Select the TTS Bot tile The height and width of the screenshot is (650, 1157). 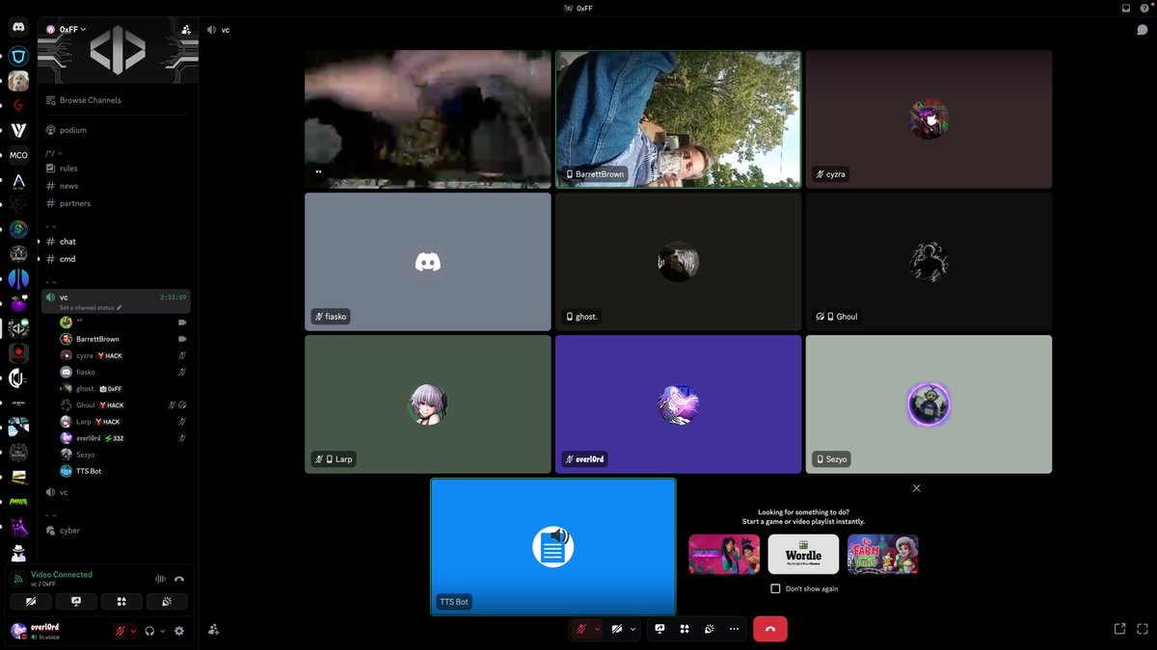click(553, 547)
